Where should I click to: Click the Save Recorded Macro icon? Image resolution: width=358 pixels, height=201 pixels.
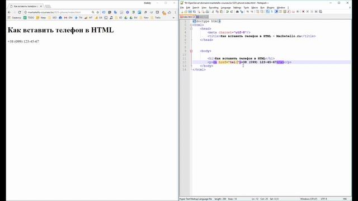tap(321, 12)
